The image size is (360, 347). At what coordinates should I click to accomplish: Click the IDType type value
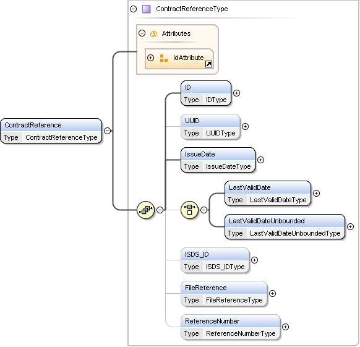pos(216,100)
